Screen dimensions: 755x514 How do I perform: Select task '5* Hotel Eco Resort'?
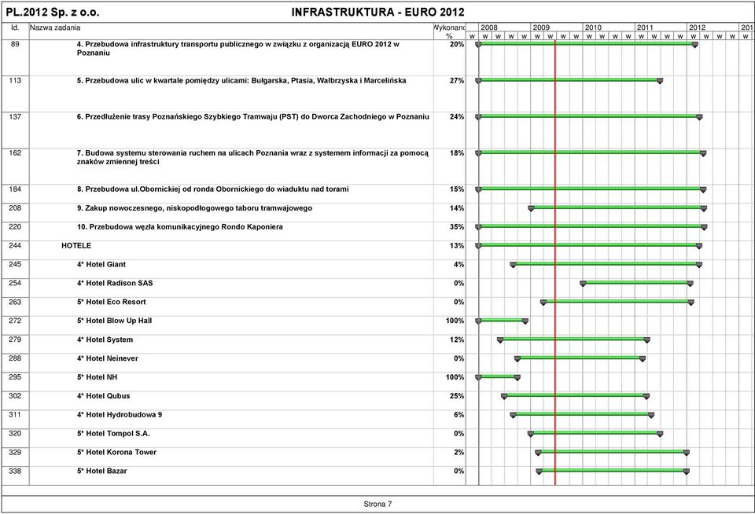(111, 302)
